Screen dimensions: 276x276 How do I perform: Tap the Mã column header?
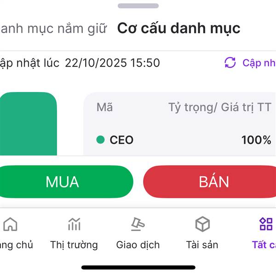104,108
